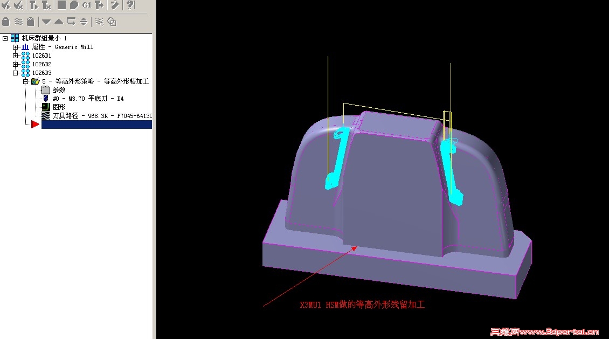Click the 刀具路径 toolpath waves icon
This screenshot has width=609, height=339.
[46, 115]
